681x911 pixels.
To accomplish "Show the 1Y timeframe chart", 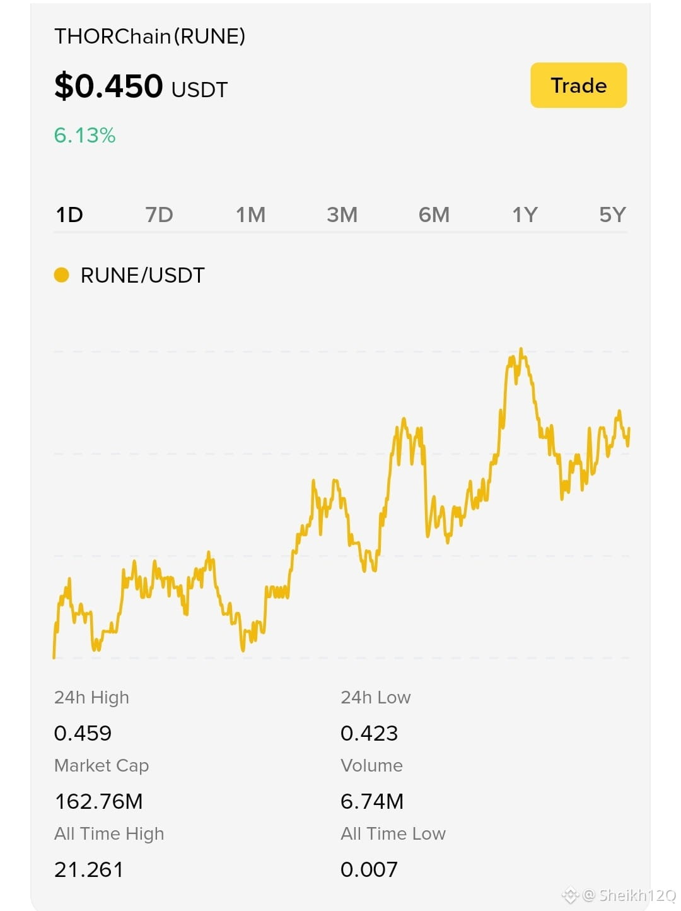I will pos(525,215).
